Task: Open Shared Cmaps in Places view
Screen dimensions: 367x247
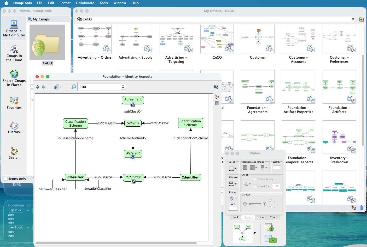Action: tap(14, 78)
